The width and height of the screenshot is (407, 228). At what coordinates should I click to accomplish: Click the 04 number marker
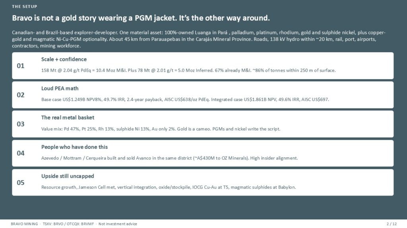21,153
